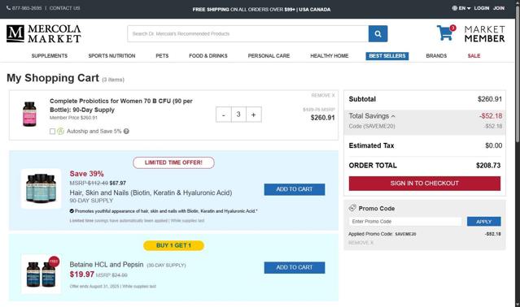Click the Market Member logo
This screenshot has height=307, width=520.
pos(484,34)
